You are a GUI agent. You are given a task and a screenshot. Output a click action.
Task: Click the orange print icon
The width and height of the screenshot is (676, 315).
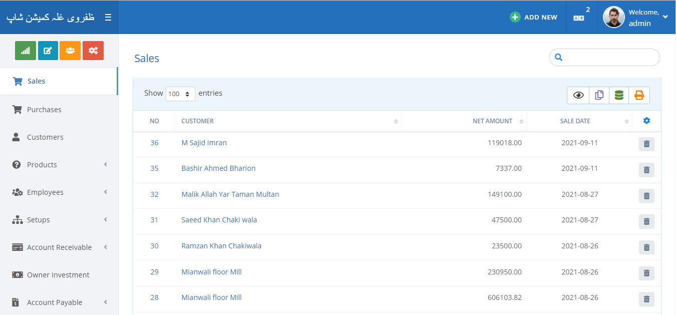tap(639, 95)
